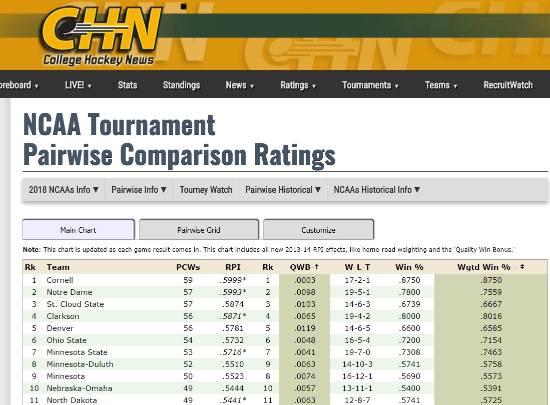The height and width of the screenshot is (405, 550).
Task: Open the Teams dropdown in navbar
Action: click(441, 85)
